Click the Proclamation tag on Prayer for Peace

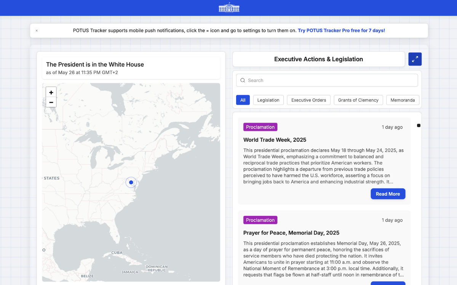click(x=260, y=220)
